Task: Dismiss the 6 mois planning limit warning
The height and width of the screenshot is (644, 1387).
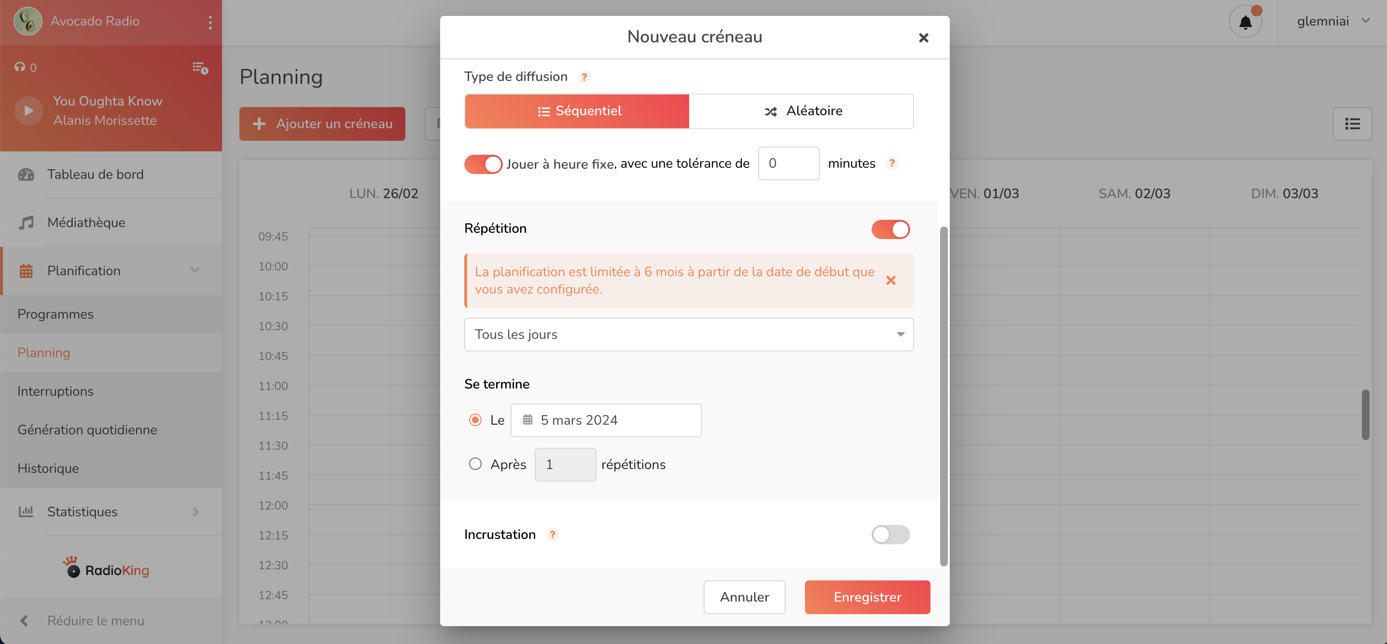Action: (890, 281)
